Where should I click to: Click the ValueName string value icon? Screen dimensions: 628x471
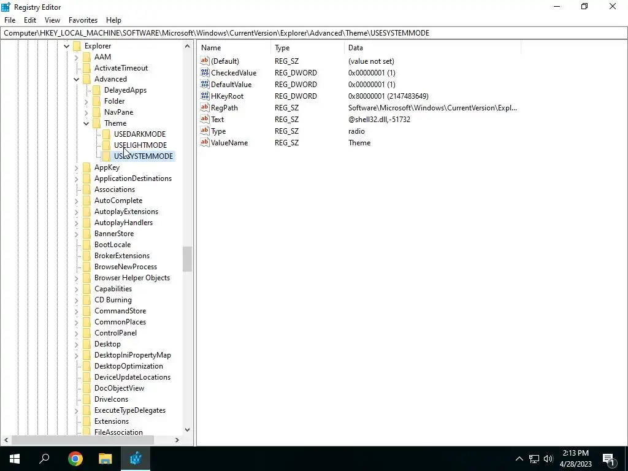[x=205, y=142]
